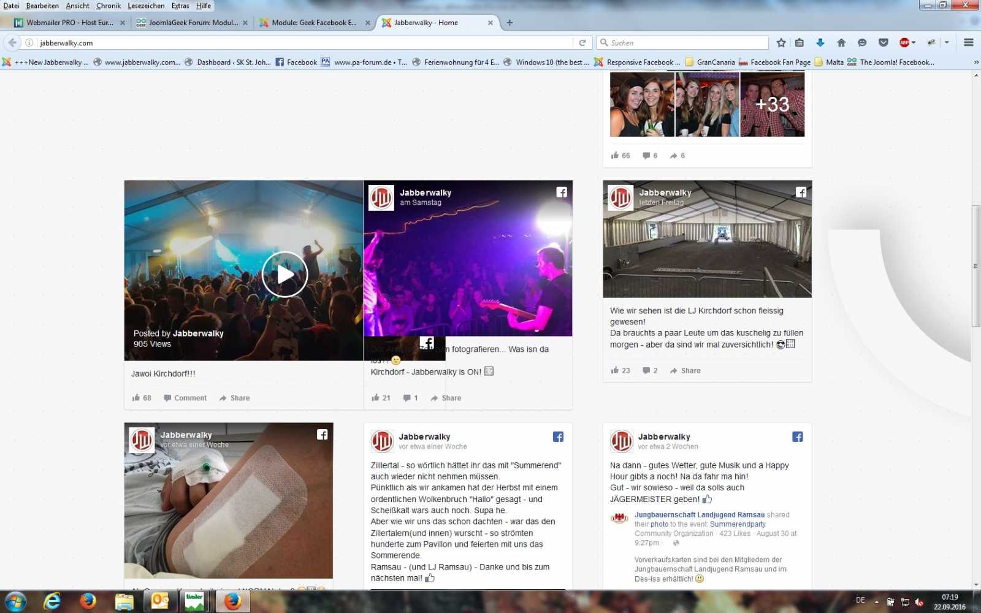
Task: Close the Jabberwalky - Home tab
Action: tap(490, 23)
